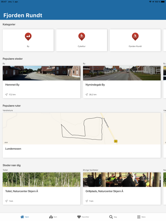Click the Steder nær dig heading
Viewport: 166px width, 221px height.
pyautogui.click(x=12, y=165)
